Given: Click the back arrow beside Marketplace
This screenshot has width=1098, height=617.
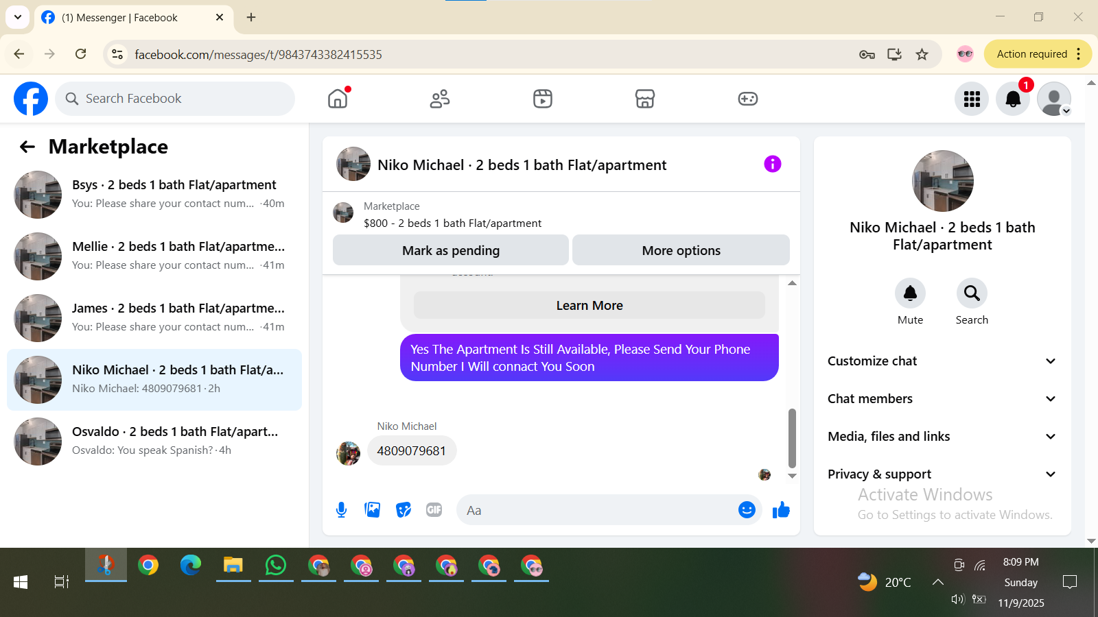Looking at the screenshot, I should tap(27, 147).
